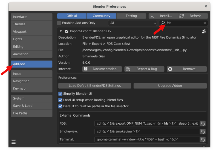Viewport: 213px width, 150px height.
Task: Reset the Terminal command to default
Action: pyautogui.click(x=203, y=140)
